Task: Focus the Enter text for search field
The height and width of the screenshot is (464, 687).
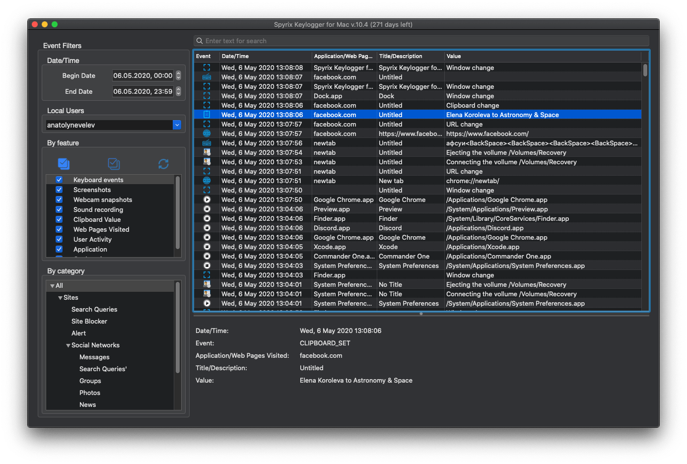Action: click(421, 41)
